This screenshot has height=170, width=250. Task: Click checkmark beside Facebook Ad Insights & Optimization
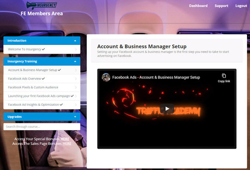(x=61, y=105)
